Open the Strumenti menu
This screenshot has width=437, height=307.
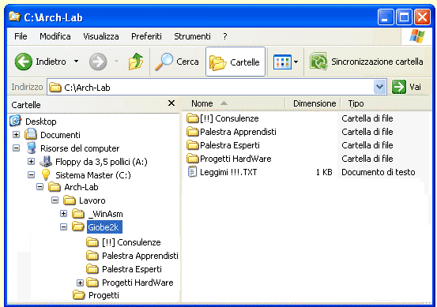point(192,36)
